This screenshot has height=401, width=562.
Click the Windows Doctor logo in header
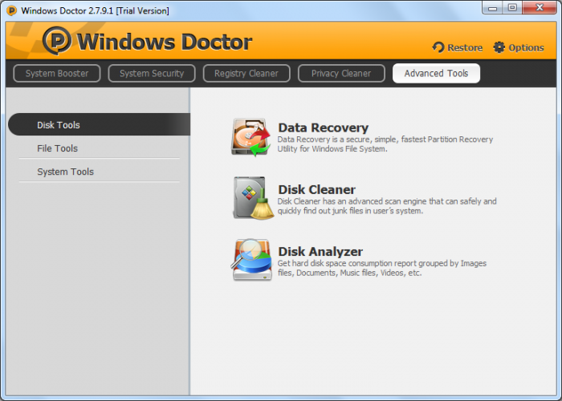57,41
